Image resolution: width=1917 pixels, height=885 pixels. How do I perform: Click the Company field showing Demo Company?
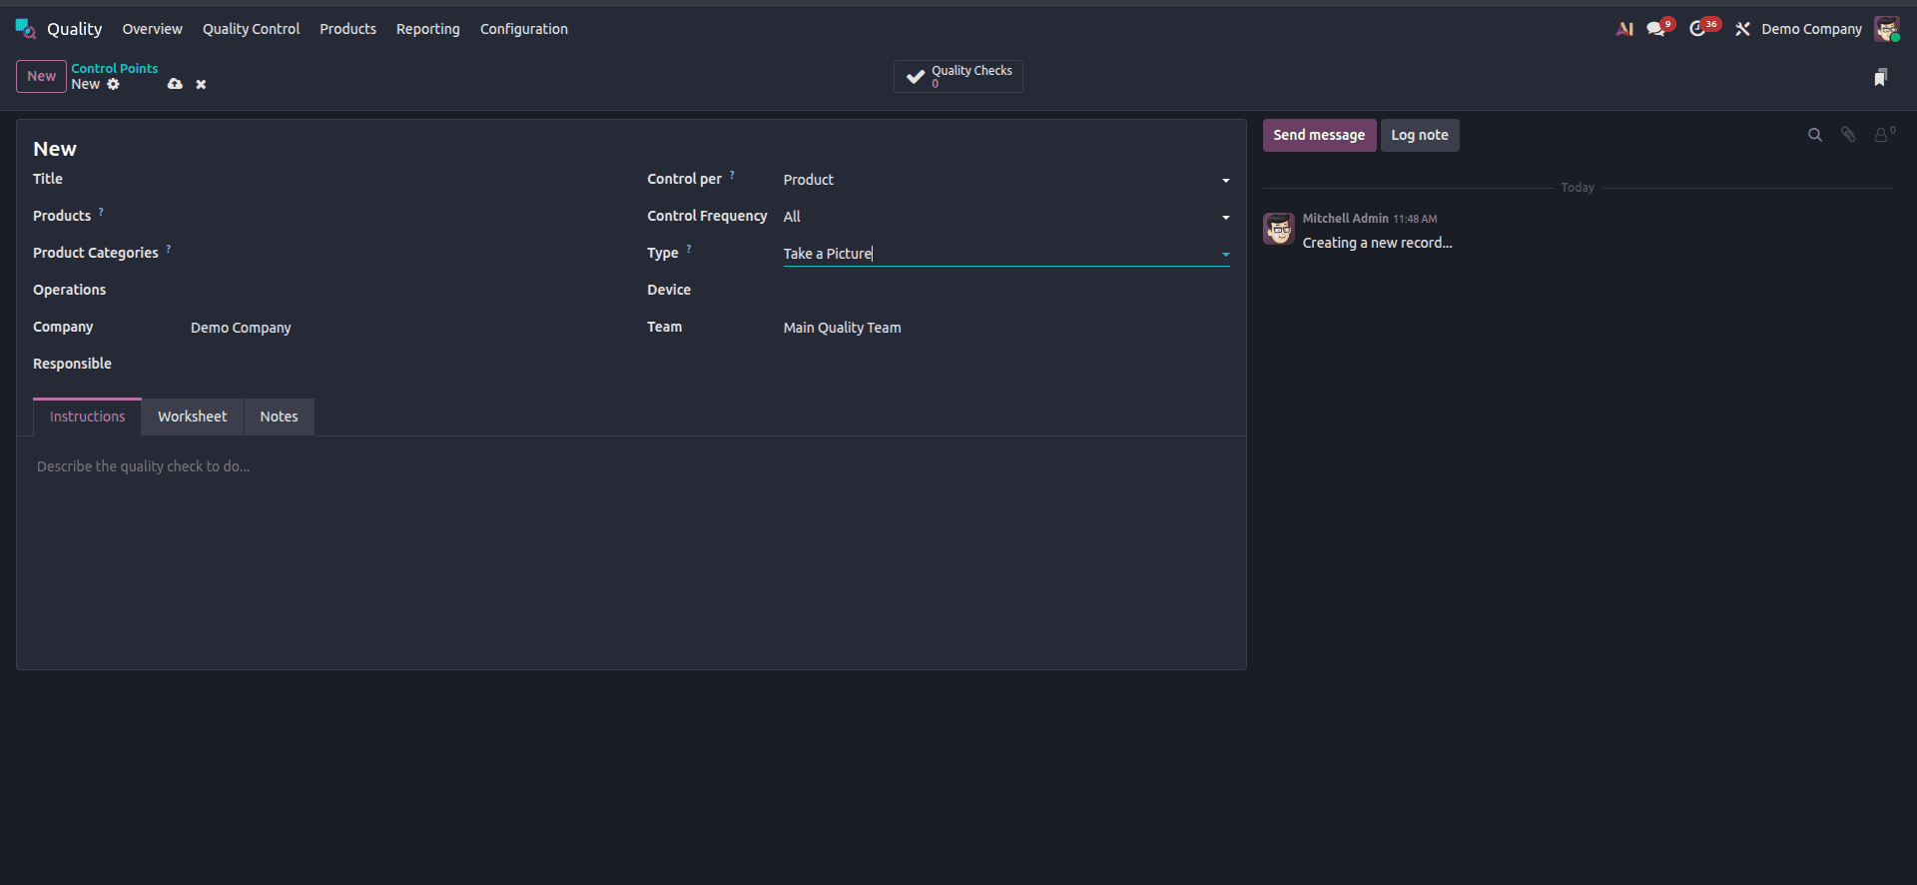point(403,328)
